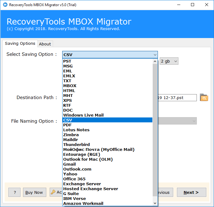This screenshot has width=214, height=207.
Task: Choose MSG from the saving list
Action: [x=108, y=66]
